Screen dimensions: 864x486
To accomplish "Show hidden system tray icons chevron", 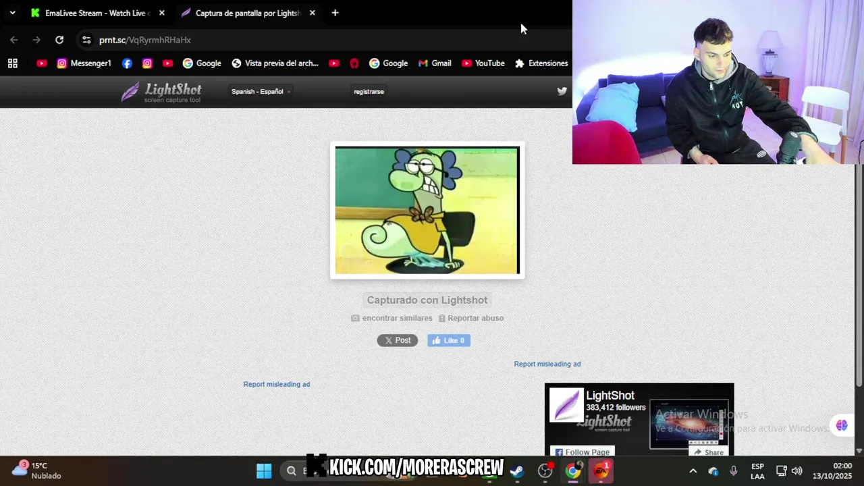I will point(693,471).
